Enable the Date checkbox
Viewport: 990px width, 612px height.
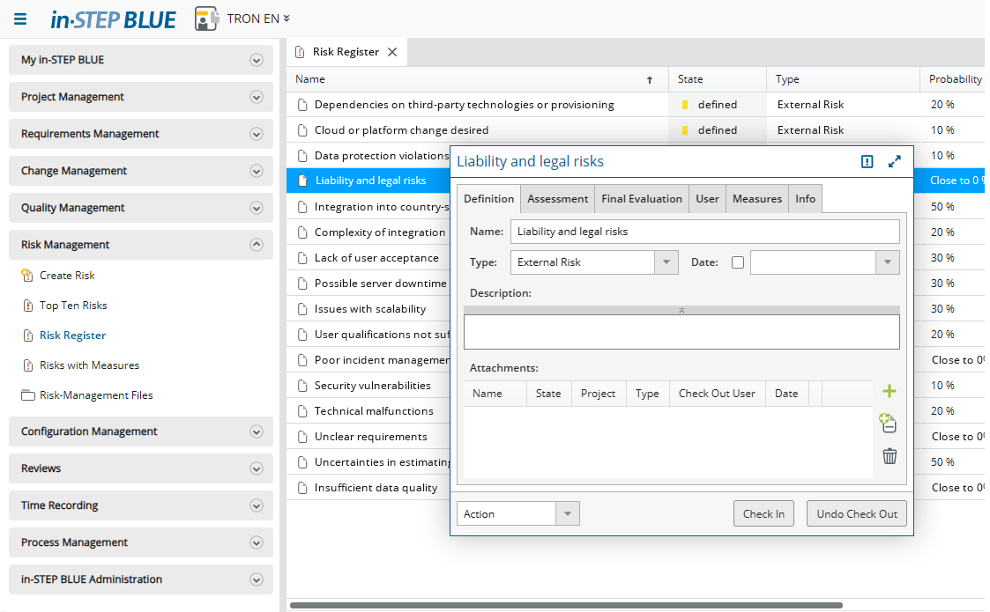pos(738,262)
